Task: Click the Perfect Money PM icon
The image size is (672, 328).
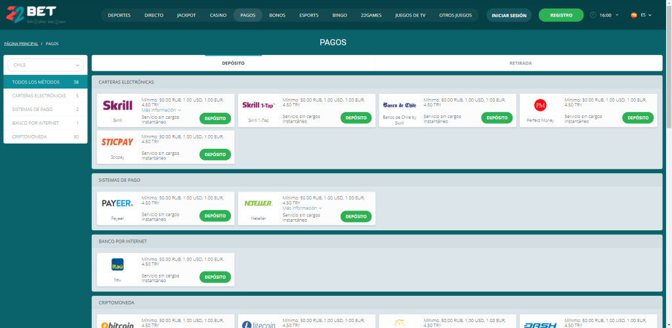Action: coord(540,105)
